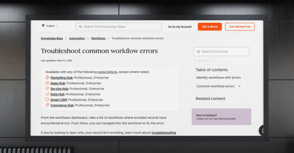
Task: Navigate to the Workflows breadcrumb
Action: [x=98, y=38]
